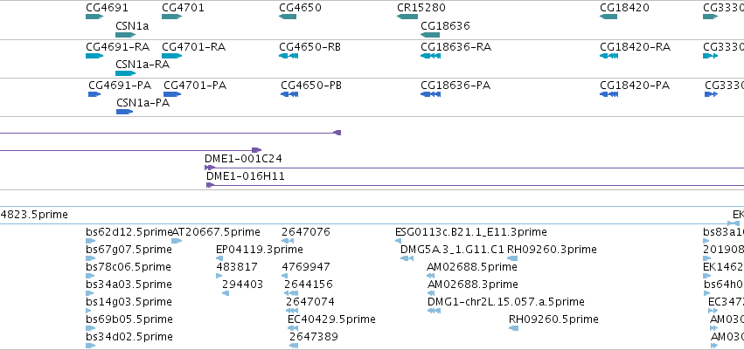Select the RH09260.5prime EST arrow glyph
The image size is (744, 350).
[x=513, y=328]
